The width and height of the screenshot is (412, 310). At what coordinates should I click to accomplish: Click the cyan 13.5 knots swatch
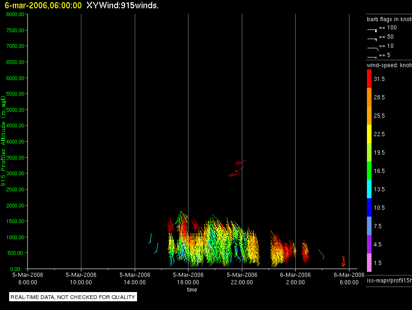(369, 189)
